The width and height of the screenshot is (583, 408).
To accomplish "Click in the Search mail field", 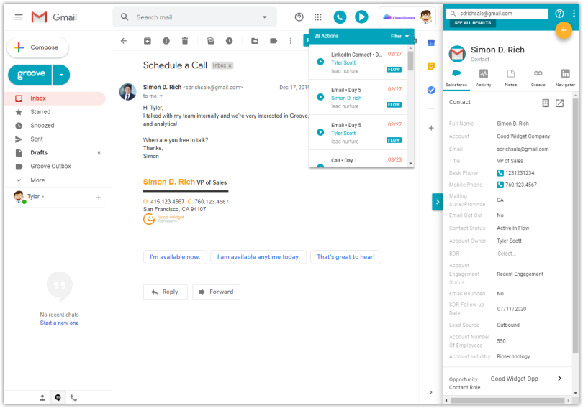I will point(194,17).
